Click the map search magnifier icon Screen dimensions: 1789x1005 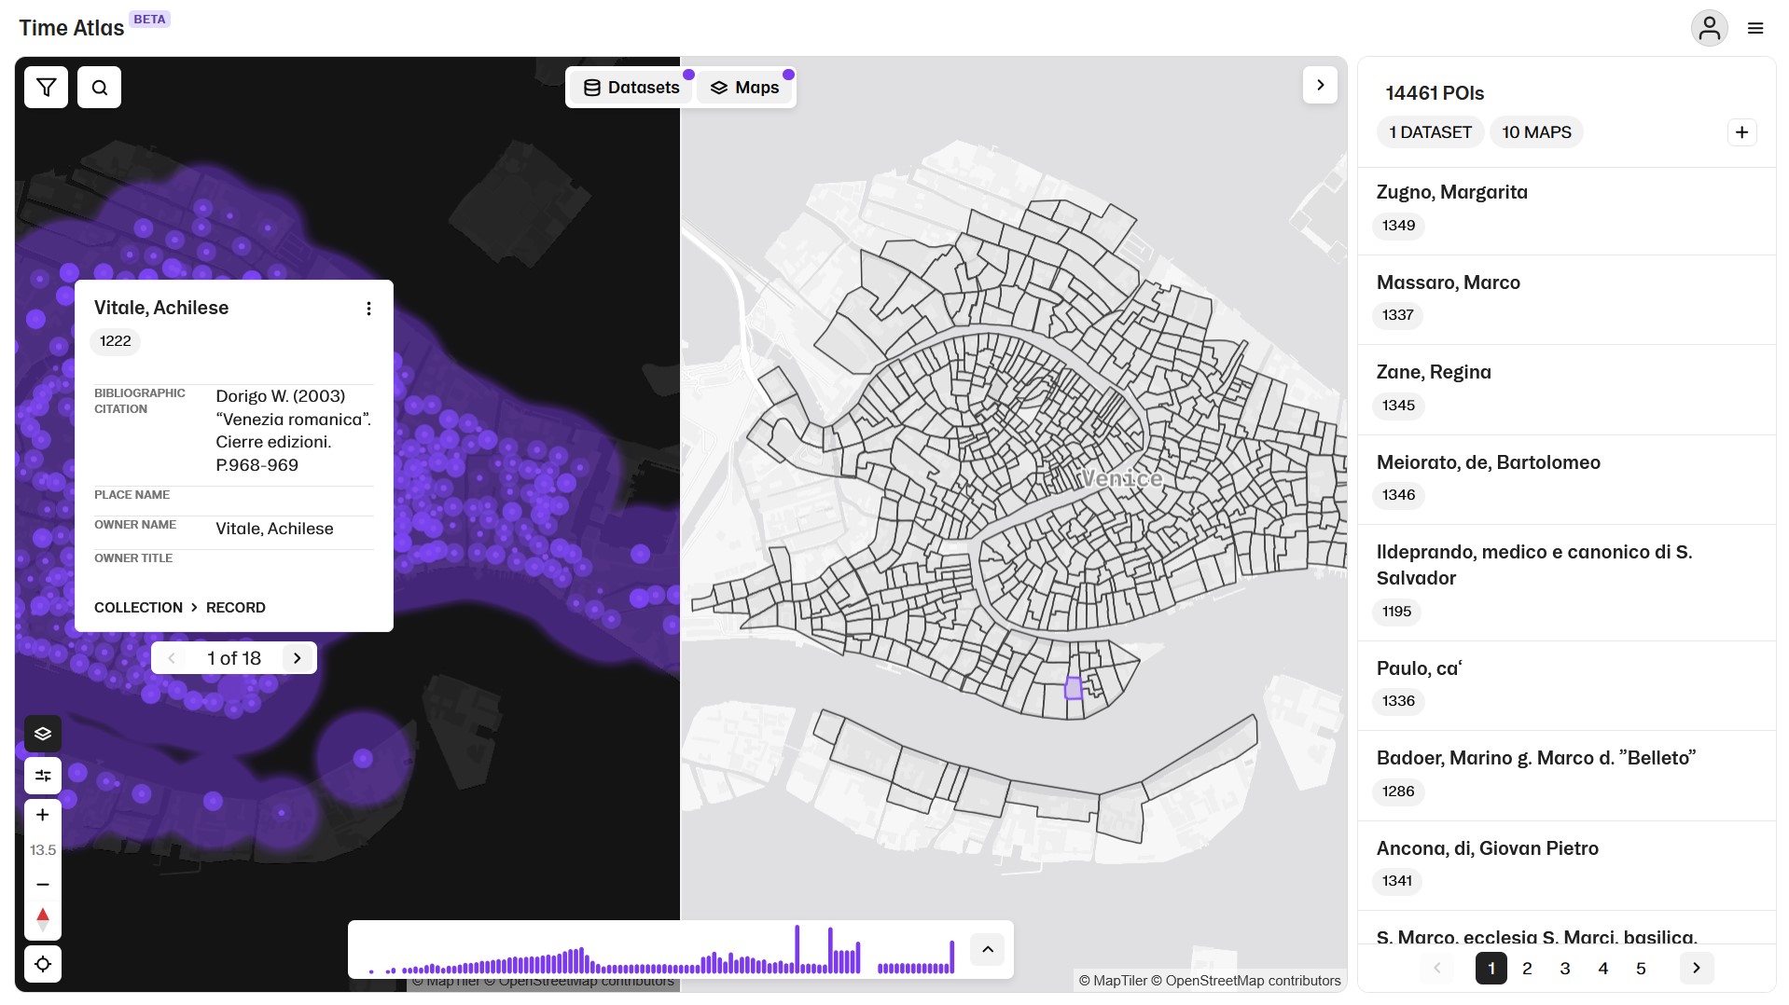(99, 88)
